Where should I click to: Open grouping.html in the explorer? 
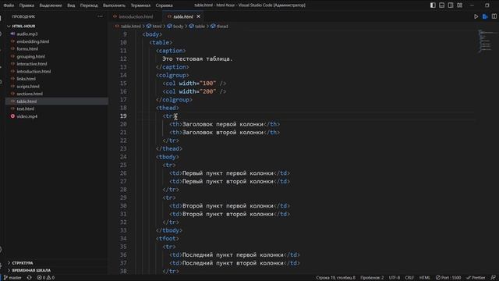coord(30,56)
